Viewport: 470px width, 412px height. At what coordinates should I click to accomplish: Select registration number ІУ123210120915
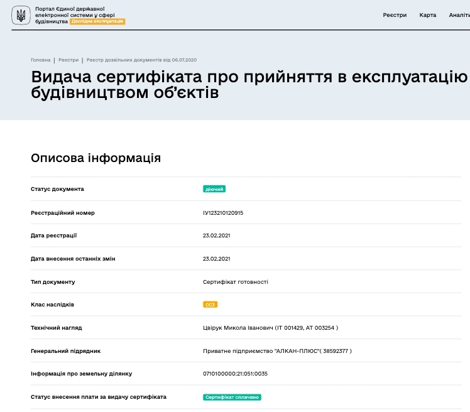click(223, 213)
